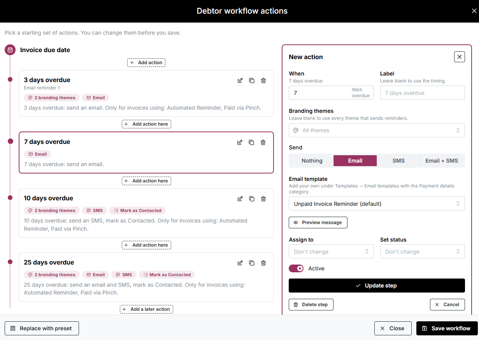Open the Set status dropdown

click(423, 252)
